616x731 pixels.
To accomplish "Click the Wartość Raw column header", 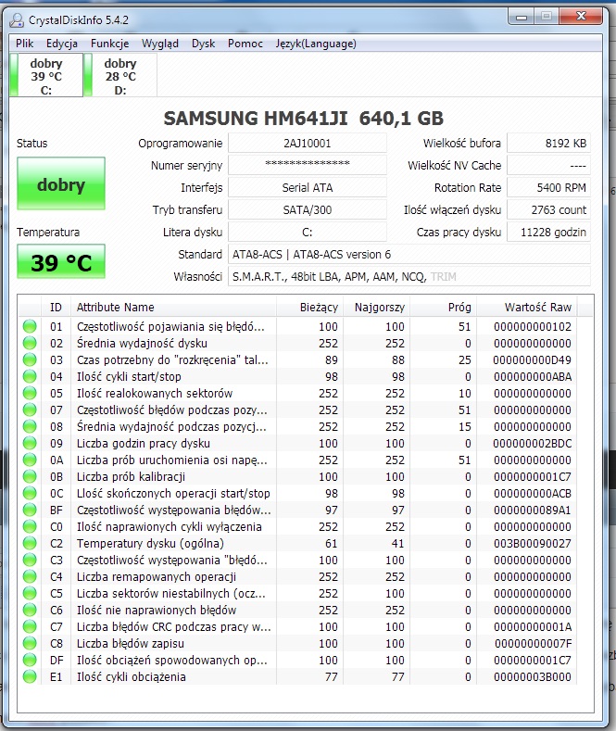I will 526,308.
